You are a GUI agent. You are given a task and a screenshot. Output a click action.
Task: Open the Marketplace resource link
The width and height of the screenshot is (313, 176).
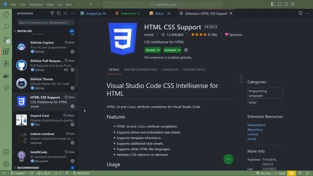[x=256, y=125]
